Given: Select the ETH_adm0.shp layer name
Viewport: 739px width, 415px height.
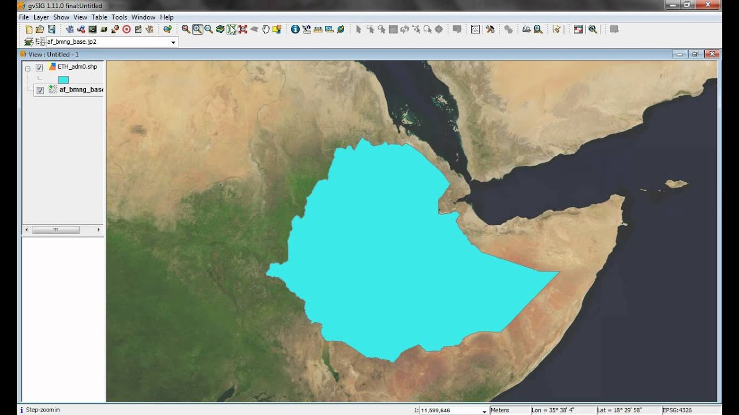Looking at the screenshot, I should (77, 67).
